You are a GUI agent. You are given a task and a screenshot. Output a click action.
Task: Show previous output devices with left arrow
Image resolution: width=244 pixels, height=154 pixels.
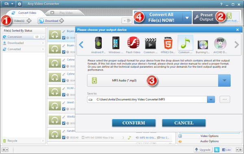(81, 45)
